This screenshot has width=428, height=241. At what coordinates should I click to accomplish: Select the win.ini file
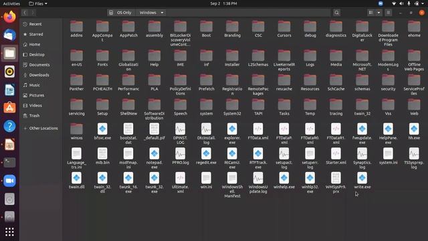click(206, 181)
